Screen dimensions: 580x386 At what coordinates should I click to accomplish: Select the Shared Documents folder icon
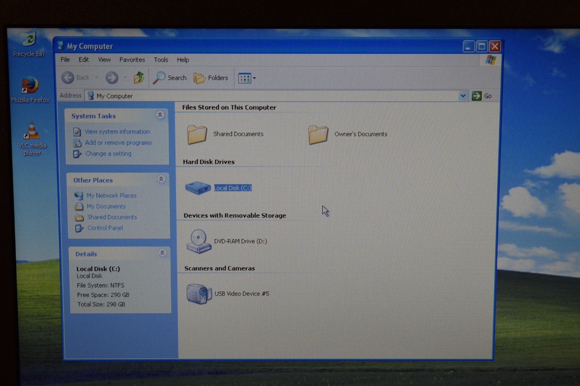[197, 135]
